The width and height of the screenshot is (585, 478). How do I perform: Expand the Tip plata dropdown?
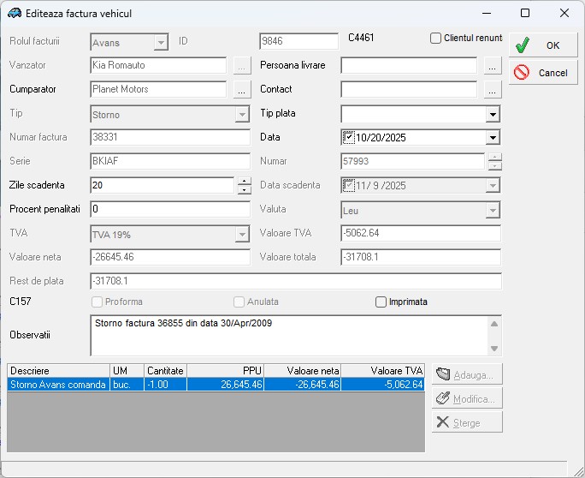click(493, 114)
